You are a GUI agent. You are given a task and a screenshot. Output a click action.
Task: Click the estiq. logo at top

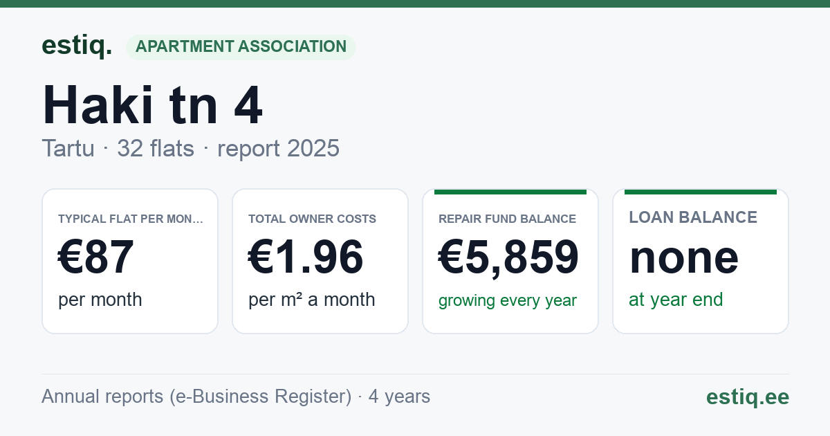77,46
